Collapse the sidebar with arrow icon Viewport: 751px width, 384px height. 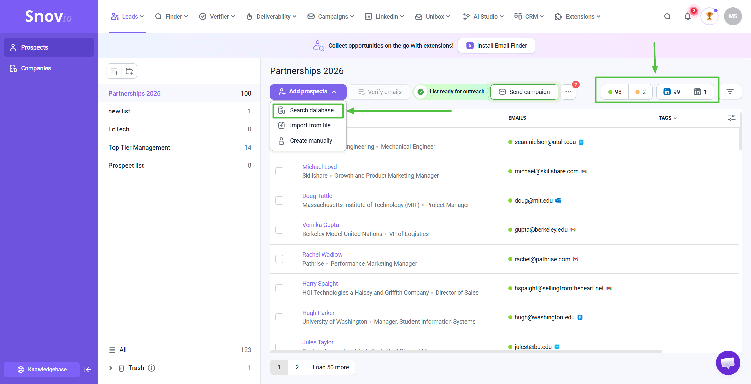[x=88, y=370]
